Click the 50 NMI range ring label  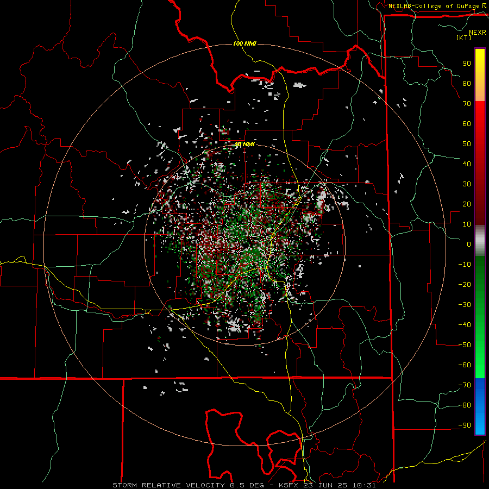[x=244, y=144]
